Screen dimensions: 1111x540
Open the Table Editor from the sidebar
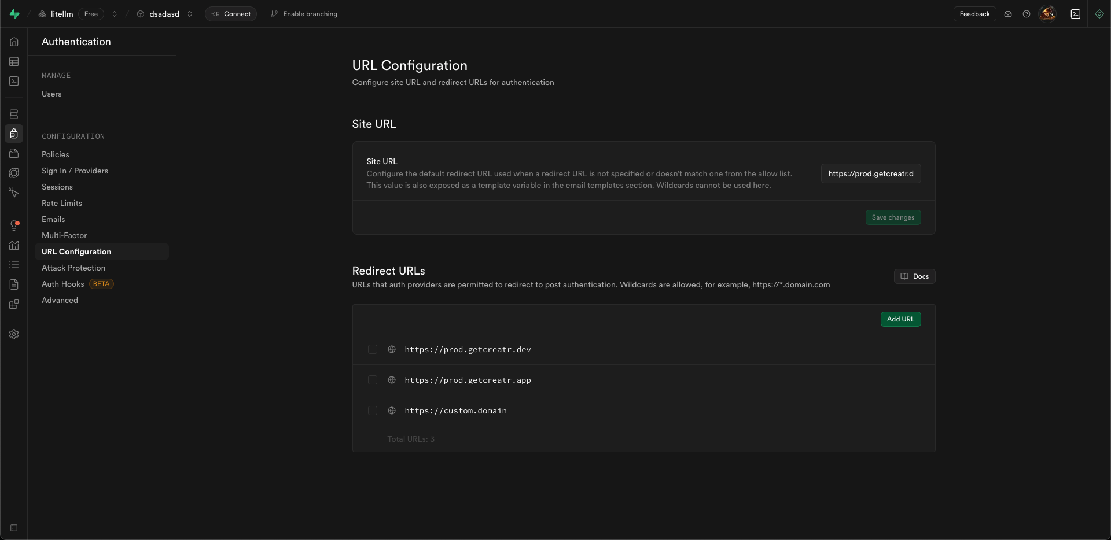tap(14, 61)
